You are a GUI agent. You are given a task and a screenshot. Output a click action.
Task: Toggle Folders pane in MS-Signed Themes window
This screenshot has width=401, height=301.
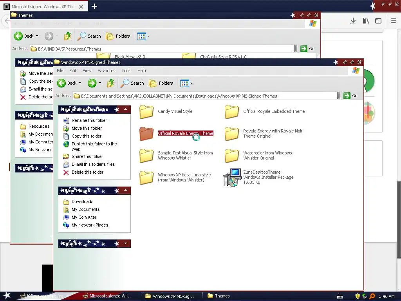click(x=161, y=83)
